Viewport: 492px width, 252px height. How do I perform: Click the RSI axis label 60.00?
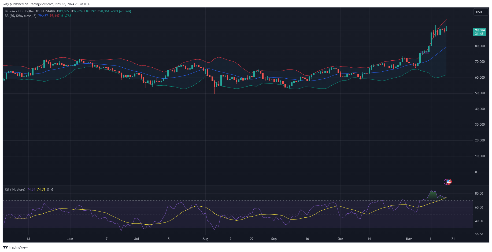point(479,207)
